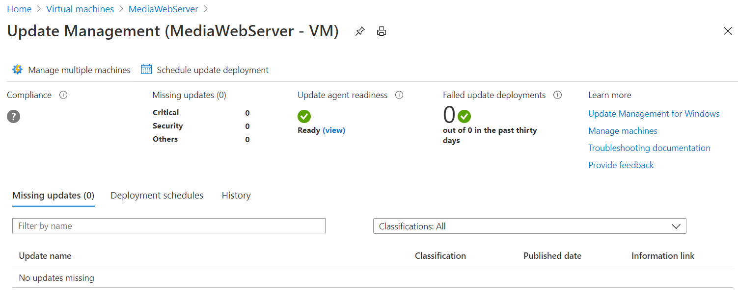Focus the Filter by name field
Viewport: 738px width, 299px height.
(x=169, y=226)
